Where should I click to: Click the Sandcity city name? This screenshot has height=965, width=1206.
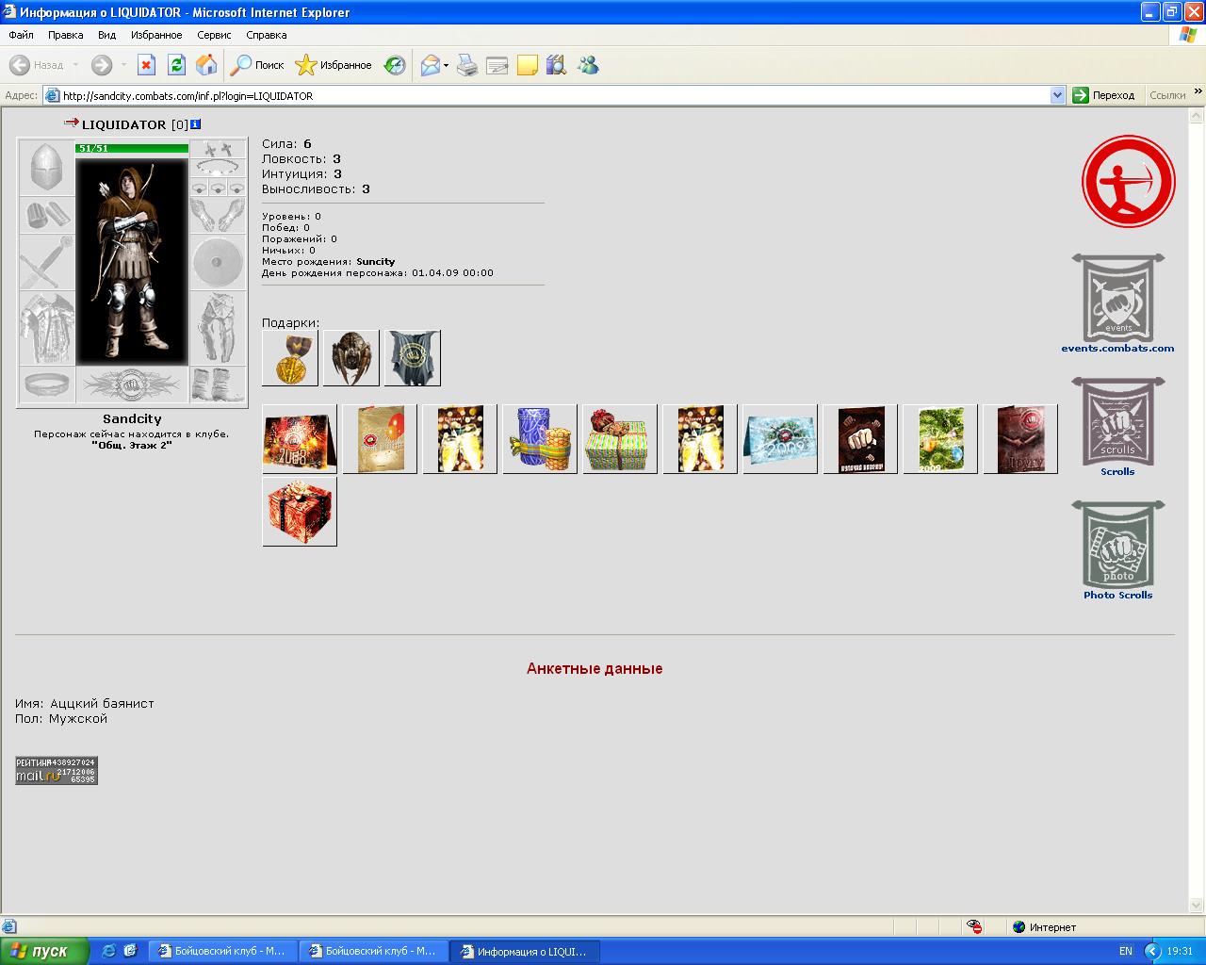[132, 418]
